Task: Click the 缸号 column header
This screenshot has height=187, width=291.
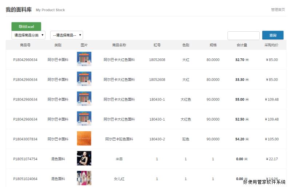Action: [157, 45]
